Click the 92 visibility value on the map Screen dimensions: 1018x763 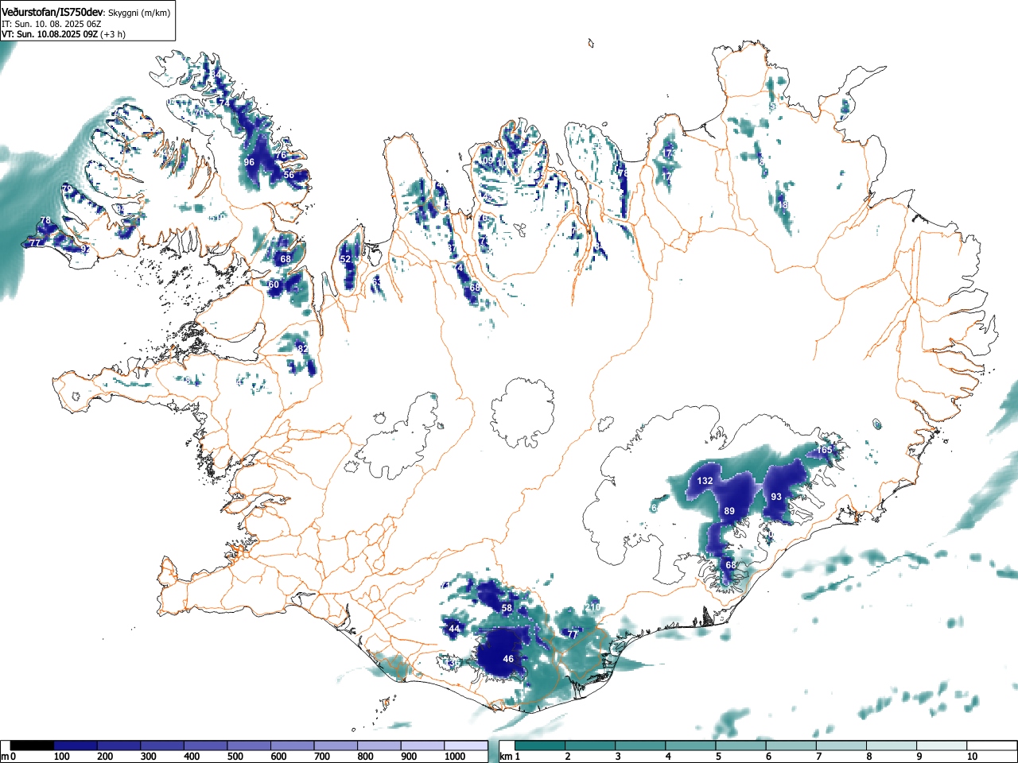pos(84,249)
